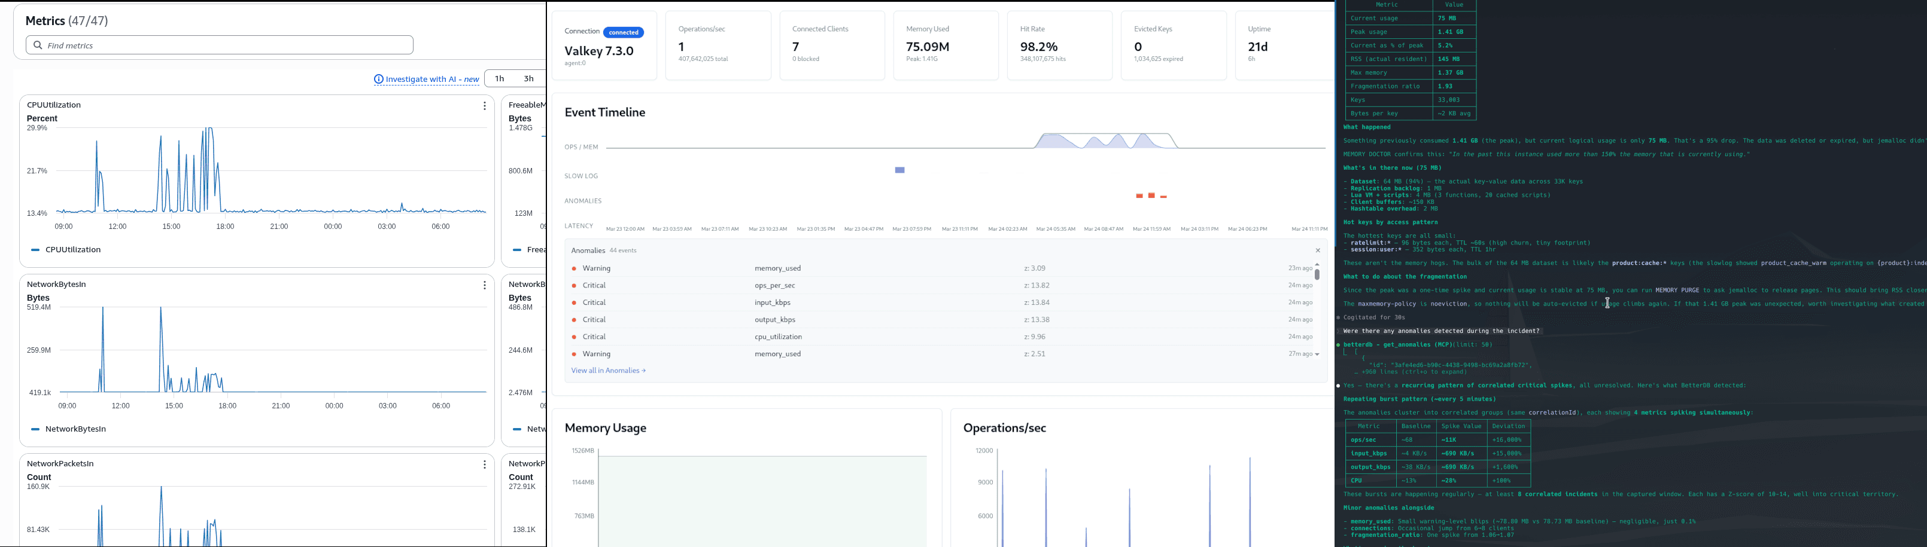Dismiss the Anomalies overlay with the X

[x=1318, y=250]
